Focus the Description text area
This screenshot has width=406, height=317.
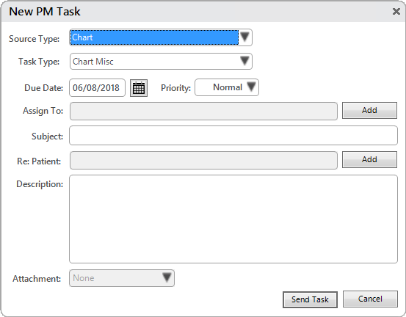(233, 219)
